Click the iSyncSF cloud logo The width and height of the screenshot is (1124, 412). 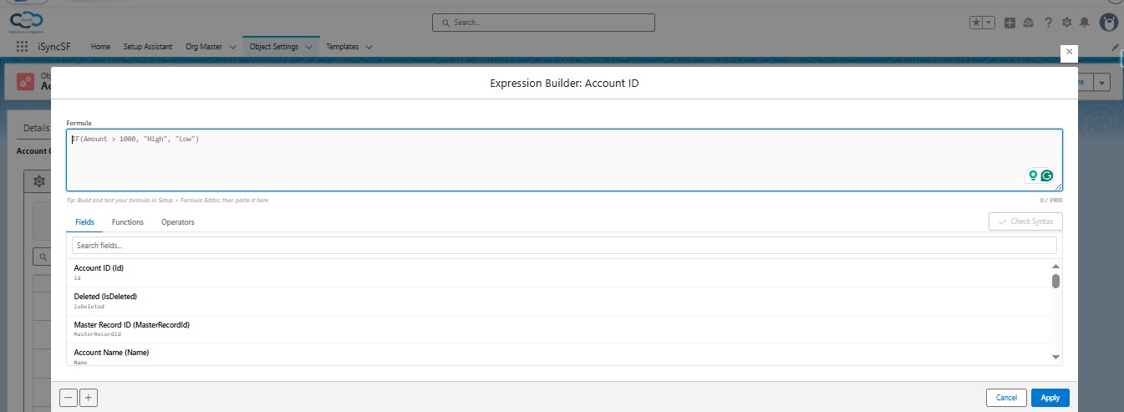[28, 21]
